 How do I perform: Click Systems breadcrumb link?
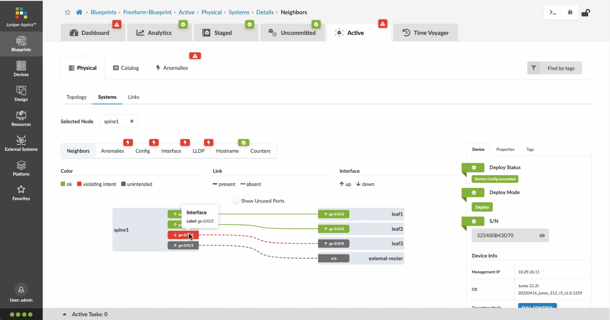pos(239,12)
